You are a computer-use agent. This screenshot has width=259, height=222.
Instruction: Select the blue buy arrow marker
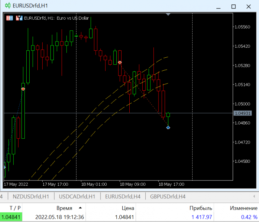(168, 127)
